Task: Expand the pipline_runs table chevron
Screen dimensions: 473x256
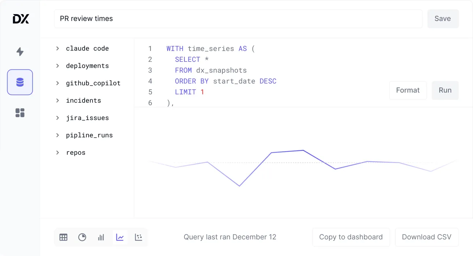Action: coord(57,135)
